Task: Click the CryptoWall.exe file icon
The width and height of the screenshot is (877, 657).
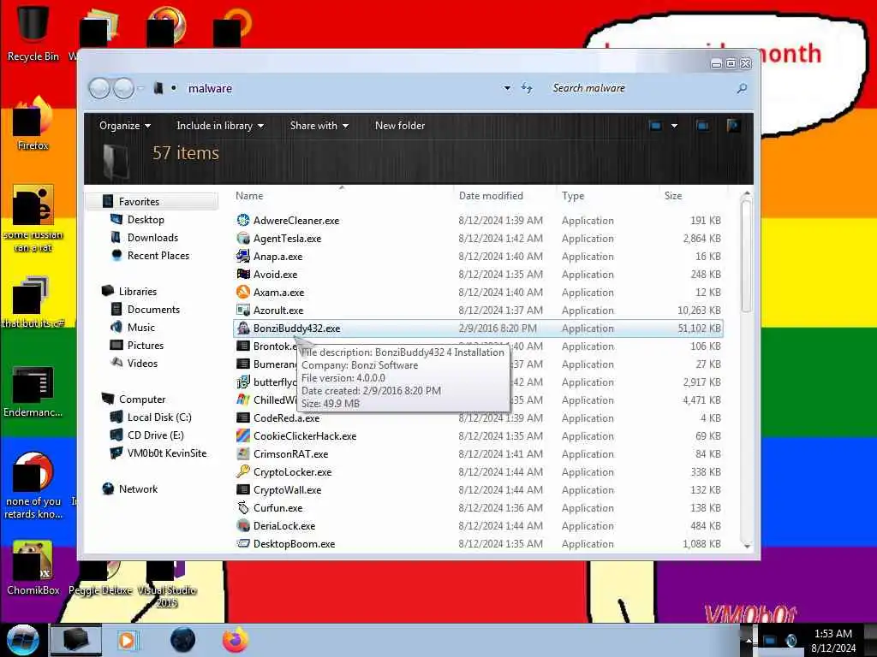Action: [x=242, y=489]
